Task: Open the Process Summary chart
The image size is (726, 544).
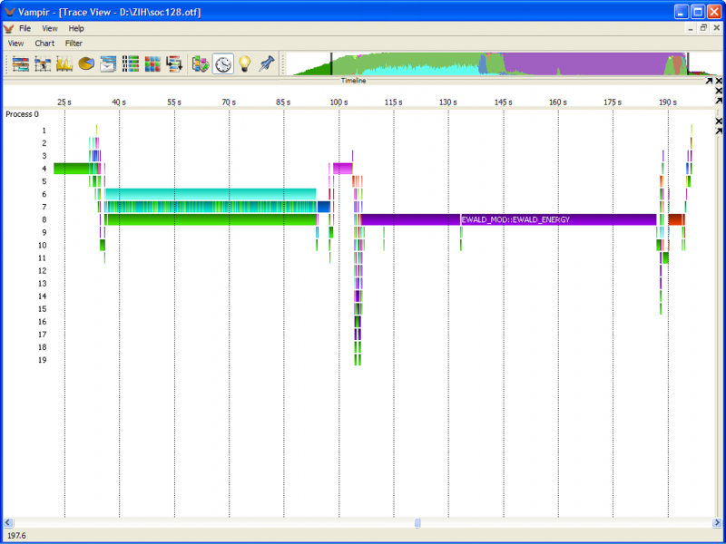Action: pos(131,63)
